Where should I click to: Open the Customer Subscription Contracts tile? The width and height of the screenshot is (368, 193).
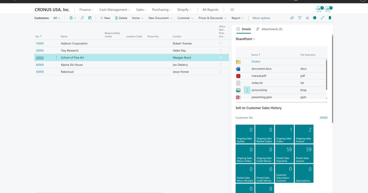(284, 173)
